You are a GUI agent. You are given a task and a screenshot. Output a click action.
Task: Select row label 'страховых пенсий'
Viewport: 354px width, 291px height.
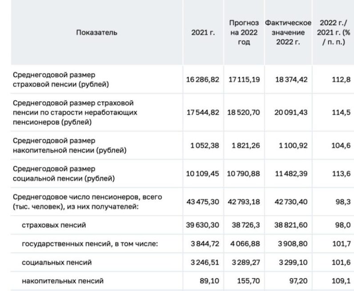[x=54, y=225]
